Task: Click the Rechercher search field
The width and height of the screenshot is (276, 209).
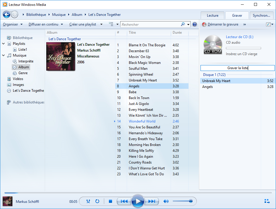Action: click(x=151, y=24)
